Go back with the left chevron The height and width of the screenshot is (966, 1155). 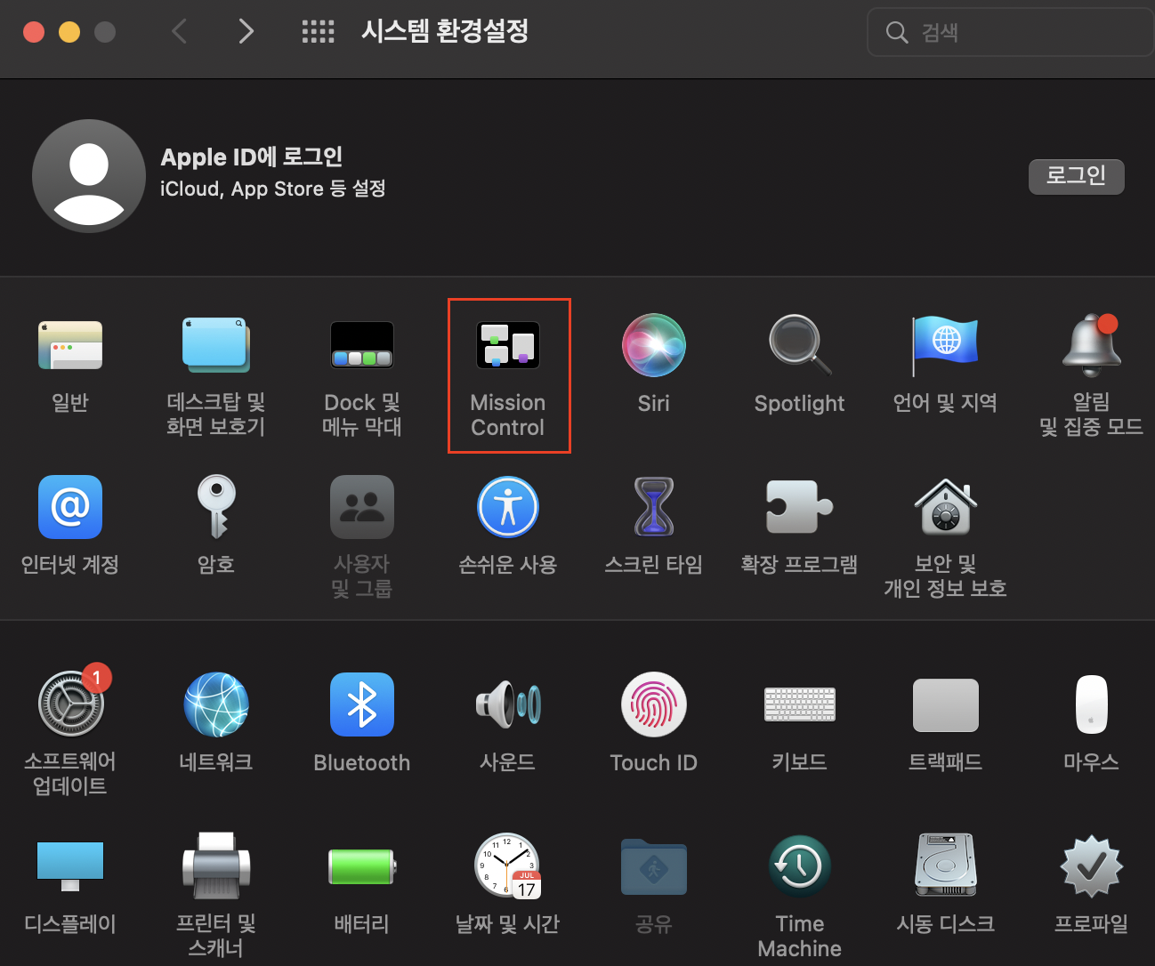pos(179,32)
